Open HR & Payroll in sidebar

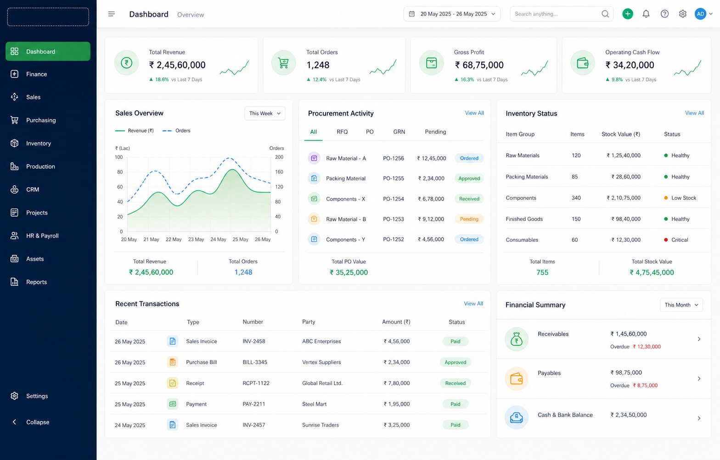tap(48, 236)
